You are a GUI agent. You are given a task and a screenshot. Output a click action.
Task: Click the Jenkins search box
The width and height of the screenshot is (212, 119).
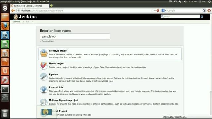tap(180, 17)
